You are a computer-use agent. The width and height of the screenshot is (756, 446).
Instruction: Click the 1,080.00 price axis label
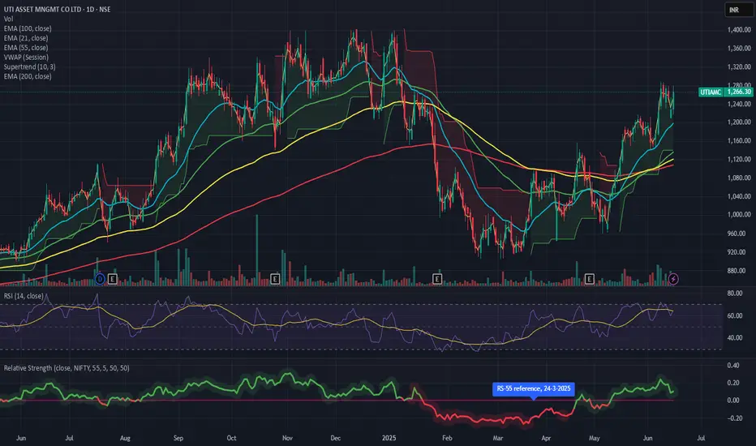(739, 178)
